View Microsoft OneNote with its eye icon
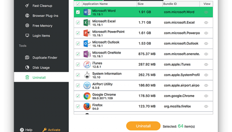The width and height of the screenshot is (232, 132). (x=206, y=54)
